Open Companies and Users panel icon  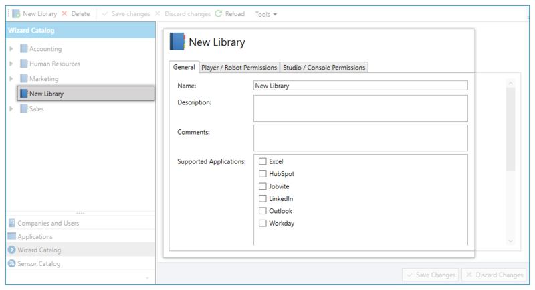point(12,222)
